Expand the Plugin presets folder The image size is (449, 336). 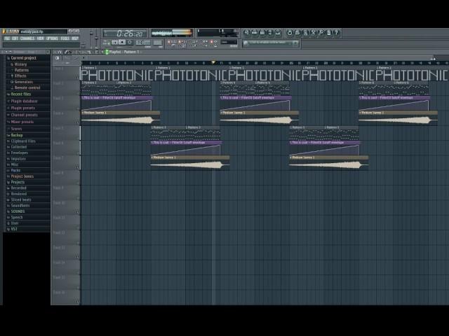22,108
